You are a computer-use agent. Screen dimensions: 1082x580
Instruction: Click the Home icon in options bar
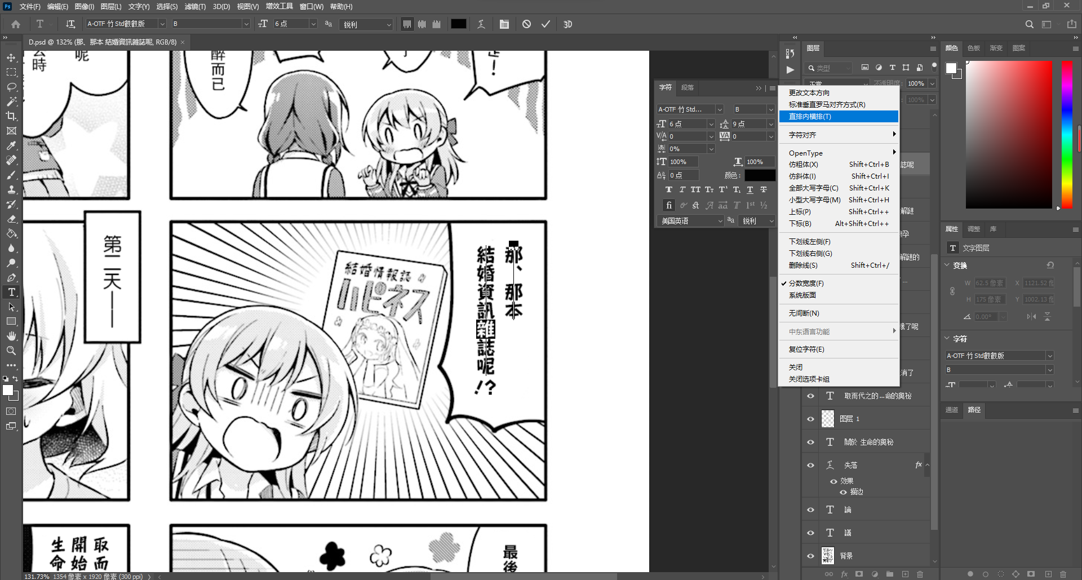16,24
